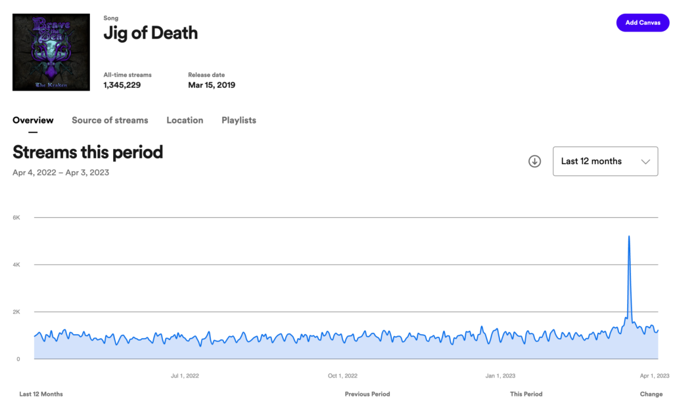Viewport: 673px width, 405px height.
Task: Click the Jan 1, 2023 axis label
Action: (x=500, y=376)
